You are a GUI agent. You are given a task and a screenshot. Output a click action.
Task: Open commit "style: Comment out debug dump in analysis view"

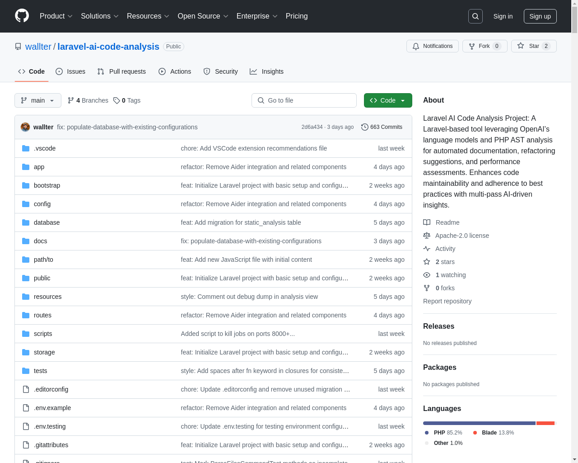(249, 297)
